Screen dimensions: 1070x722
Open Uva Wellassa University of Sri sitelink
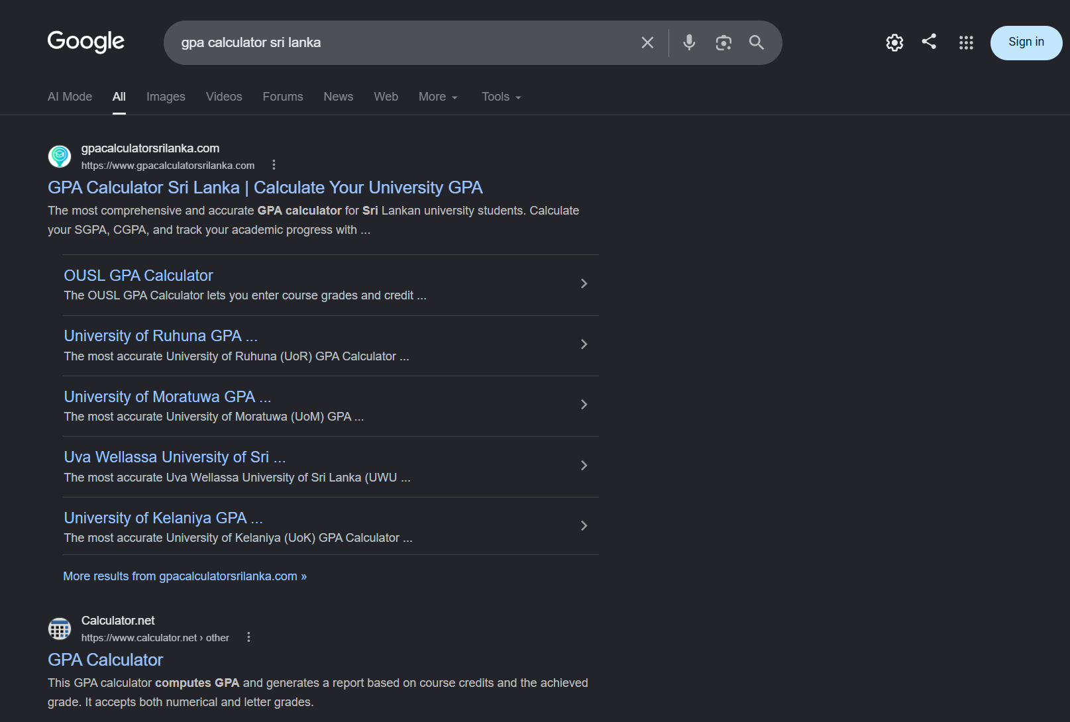coord(175,457)
